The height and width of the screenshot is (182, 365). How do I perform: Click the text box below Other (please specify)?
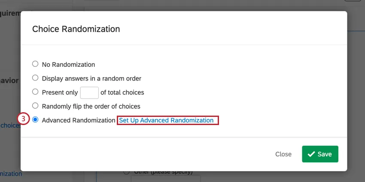coord(178,179)
